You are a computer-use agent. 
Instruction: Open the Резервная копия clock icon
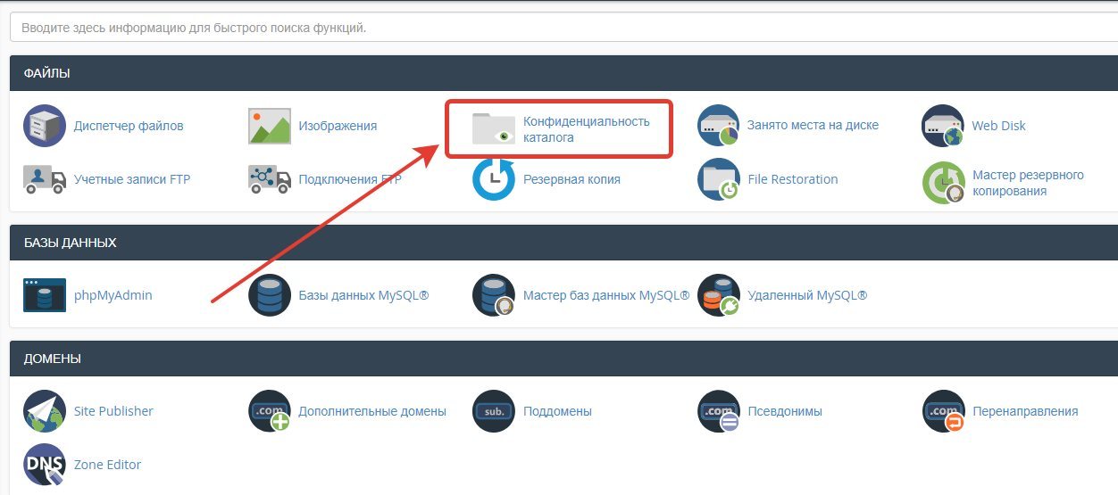pos(494,179)
